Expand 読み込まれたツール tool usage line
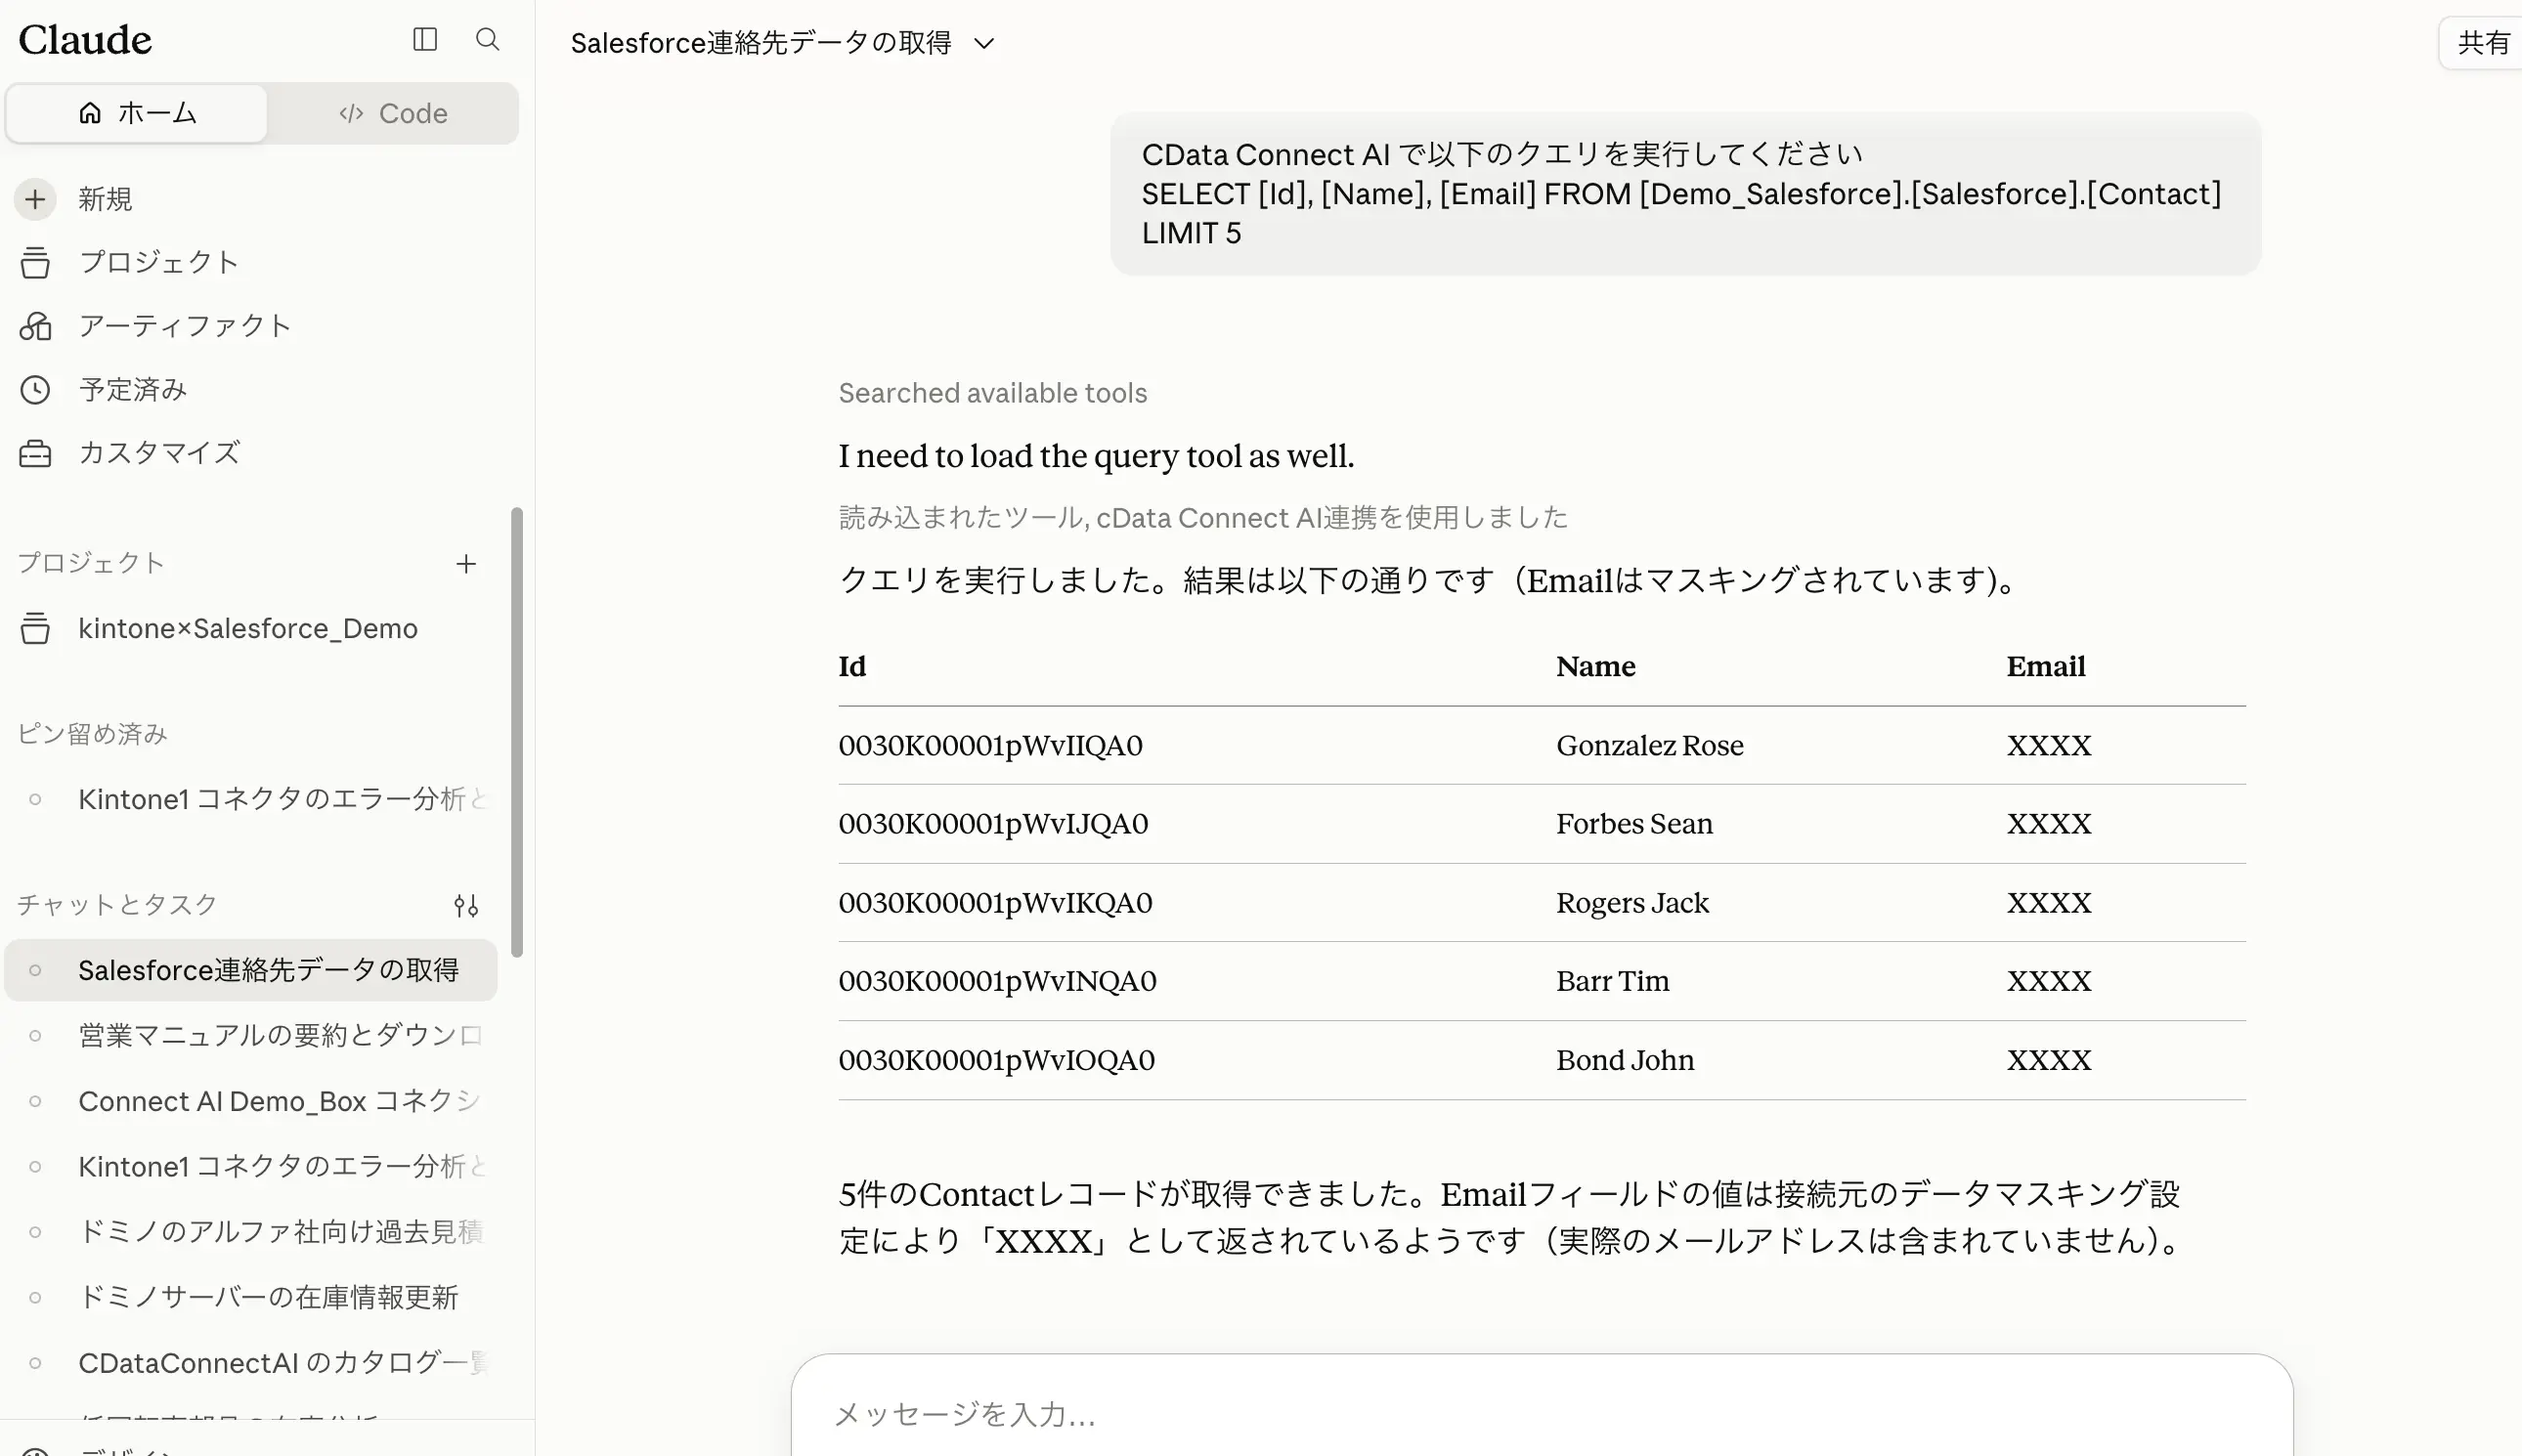The image size is (2522, 1456). [x=1202, y=517]
